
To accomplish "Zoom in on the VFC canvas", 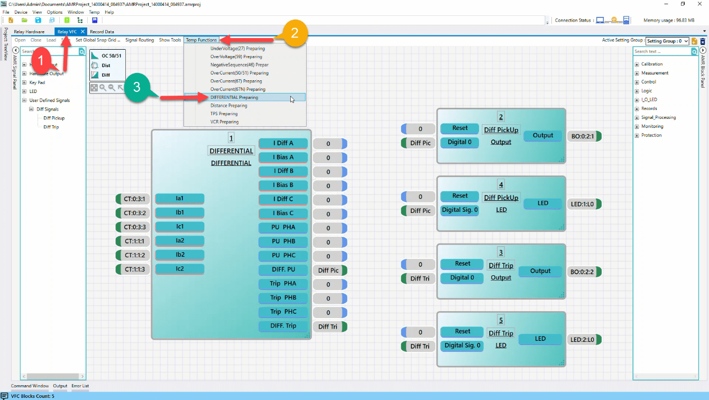I will [x=103, y=88].
